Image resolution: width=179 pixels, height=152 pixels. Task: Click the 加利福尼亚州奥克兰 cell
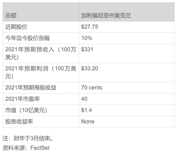(x=106, y=16)
